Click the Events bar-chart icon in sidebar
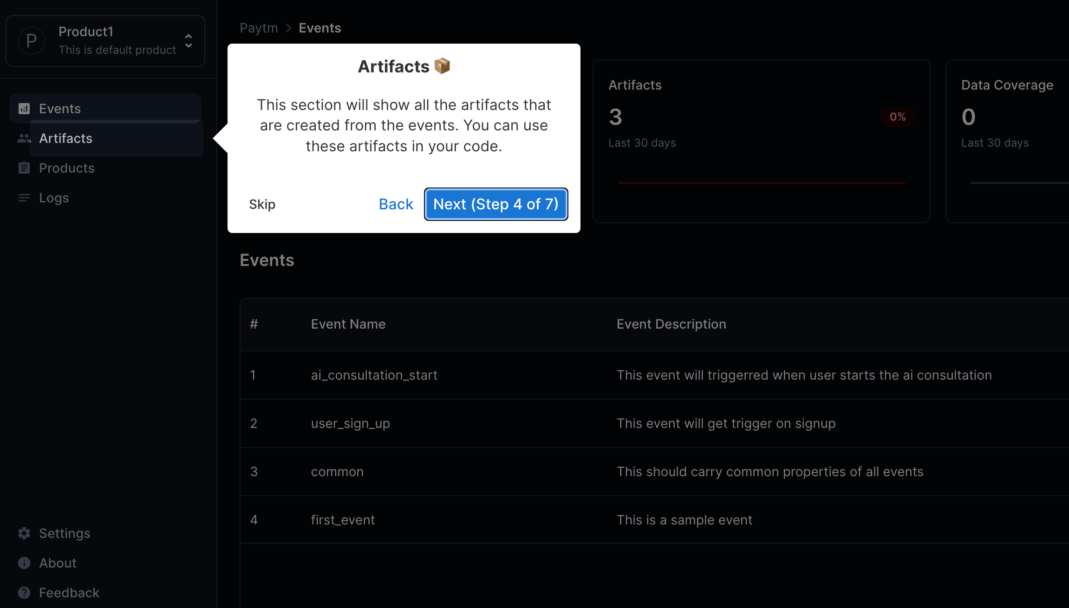This screenshot has height=608, width=1069. pos(24,109)
